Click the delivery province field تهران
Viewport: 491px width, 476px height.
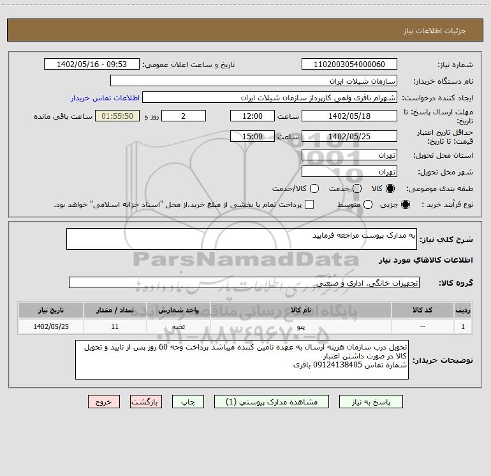click(349, 155)
